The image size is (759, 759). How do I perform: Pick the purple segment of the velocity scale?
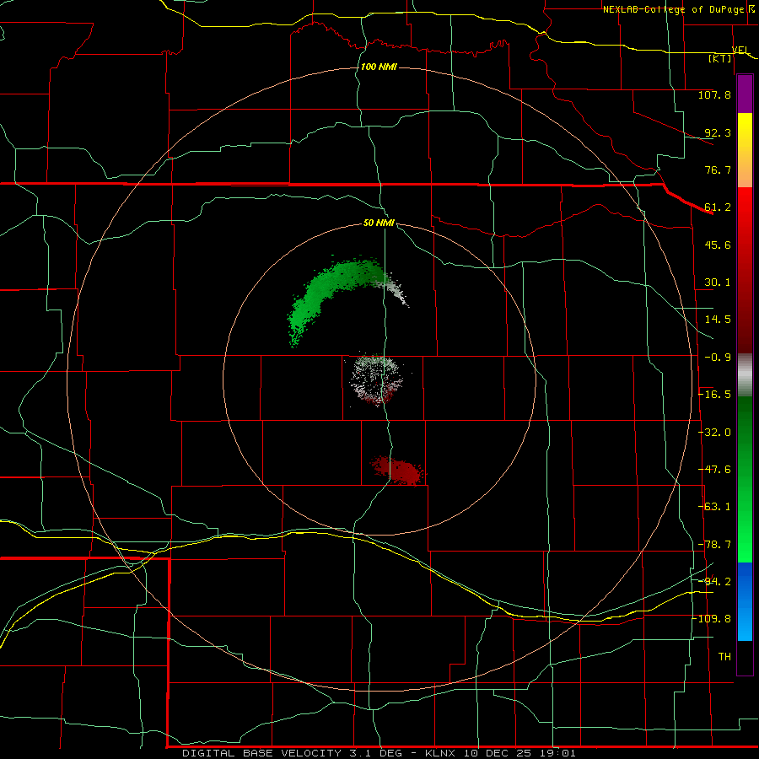745,94
